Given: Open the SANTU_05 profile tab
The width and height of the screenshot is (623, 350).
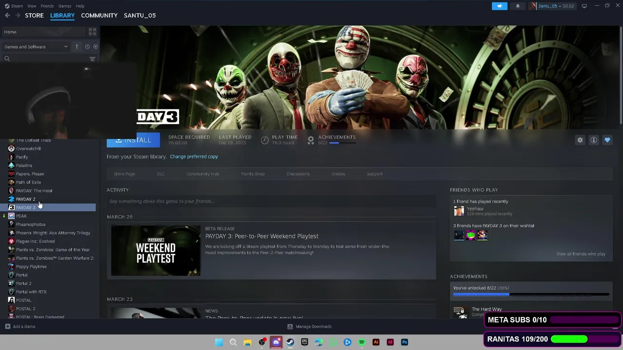Looking at the screenshot, I should (x=140, y=16).
